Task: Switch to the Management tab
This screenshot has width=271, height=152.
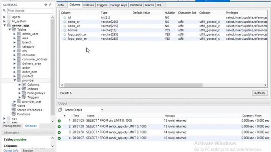Action: click(x=12, y=126)
